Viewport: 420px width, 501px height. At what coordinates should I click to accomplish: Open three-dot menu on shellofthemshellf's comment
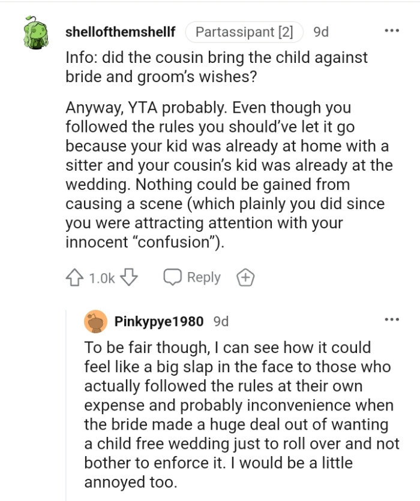pyautogui.click(x=392, y=31)
